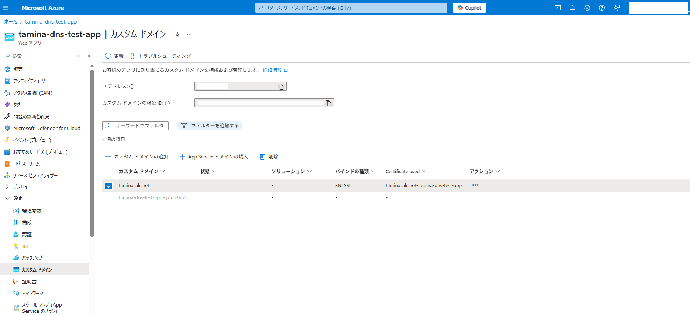Uncheck the taminacalc.net row checkbox

pyautogui.click(x=109, y=186)
